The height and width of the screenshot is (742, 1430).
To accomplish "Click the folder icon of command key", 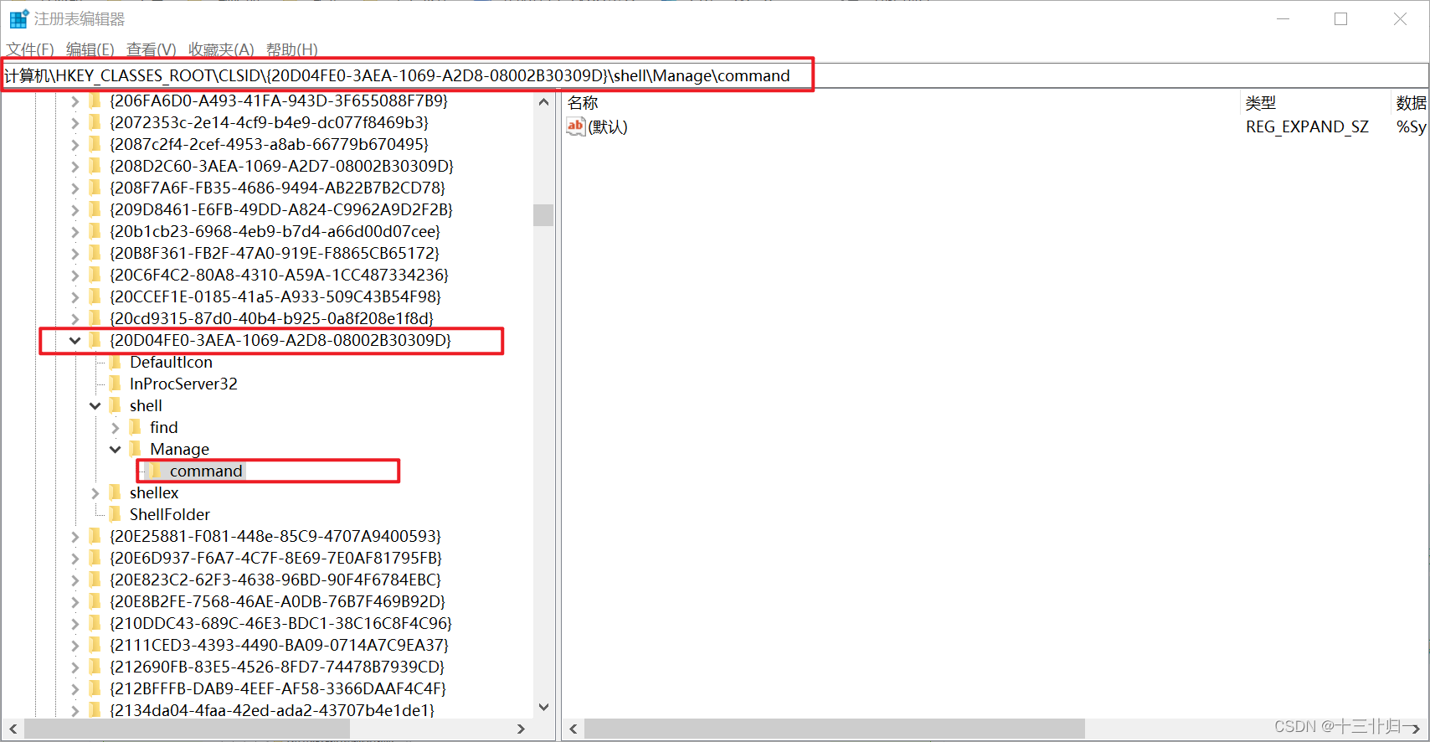I will [x=155, y=471].
